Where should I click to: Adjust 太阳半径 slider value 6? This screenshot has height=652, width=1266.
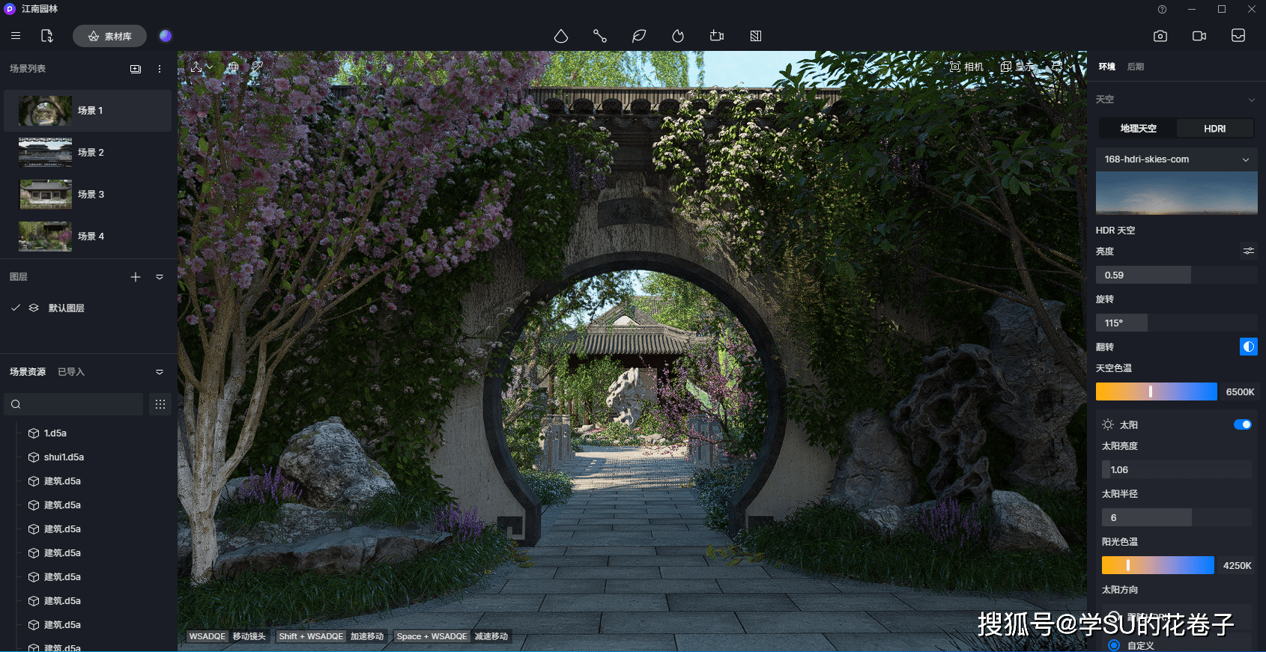pyautogui.click(x=1176, y=517)
